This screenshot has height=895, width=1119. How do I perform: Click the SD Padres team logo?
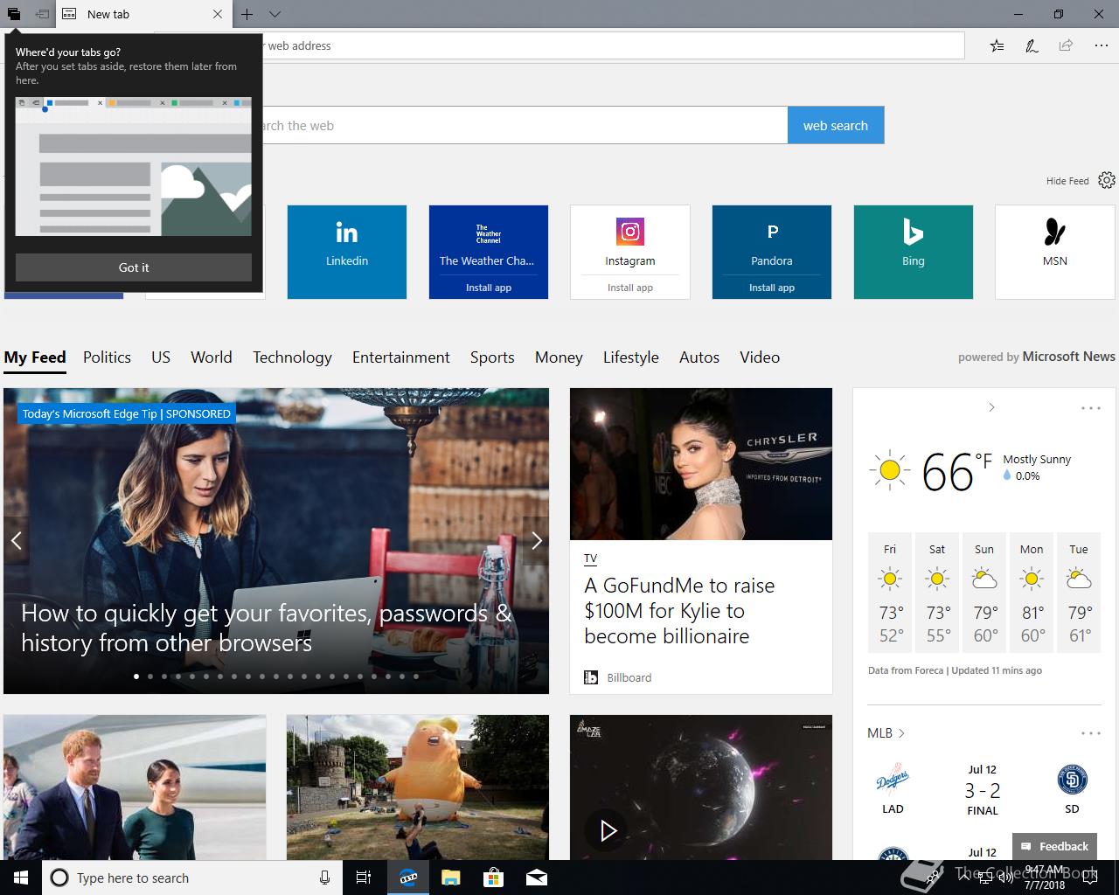(x=1072, y=780)
